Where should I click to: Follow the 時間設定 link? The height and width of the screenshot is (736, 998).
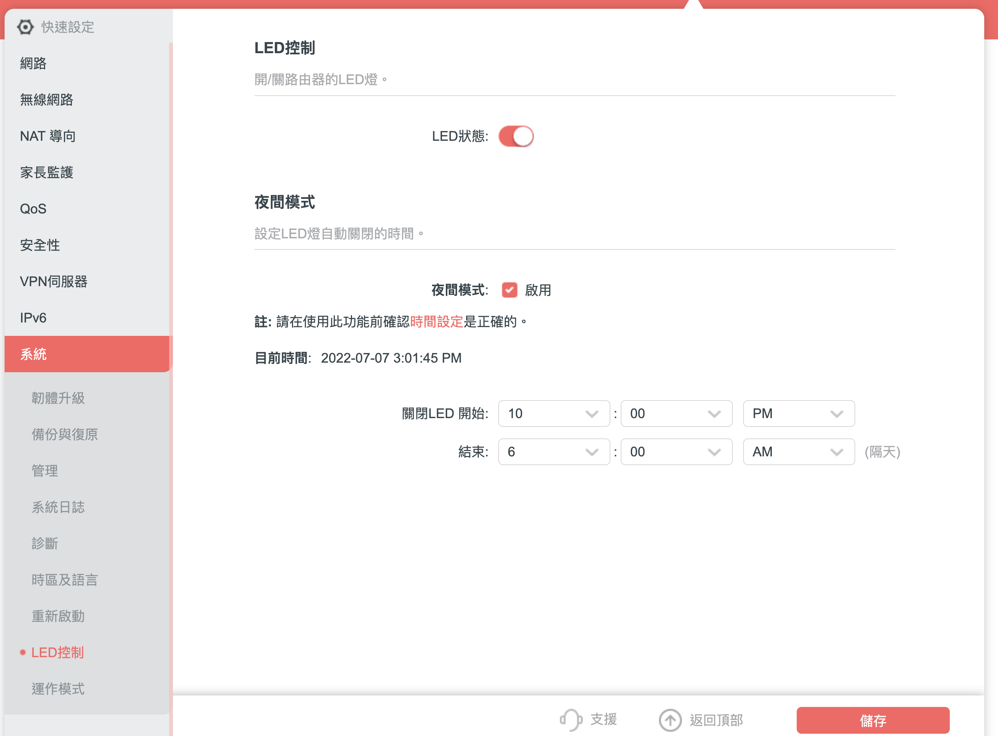436,322
